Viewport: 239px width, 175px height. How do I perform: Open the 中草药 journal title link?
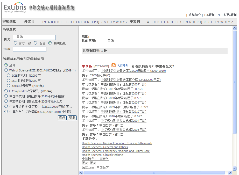[87, 66]
